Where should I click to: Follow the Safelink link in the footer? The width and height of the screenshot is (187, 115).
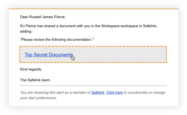pyautogui.click(x=98, y=92)
